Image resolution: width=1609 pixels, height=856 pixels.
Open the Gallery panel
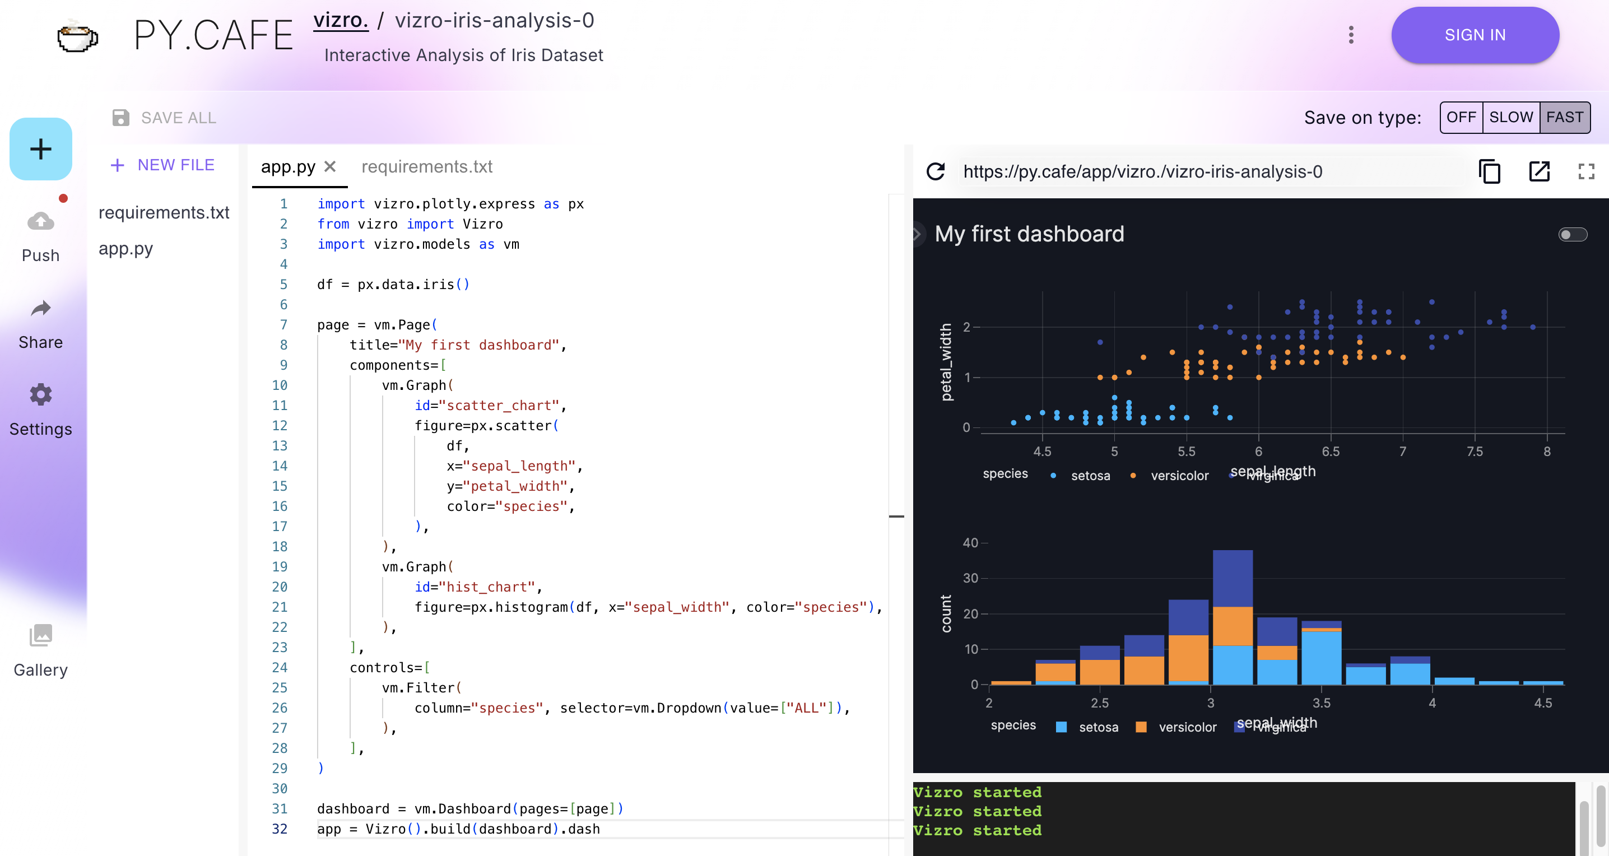click(x=40, y=636)
